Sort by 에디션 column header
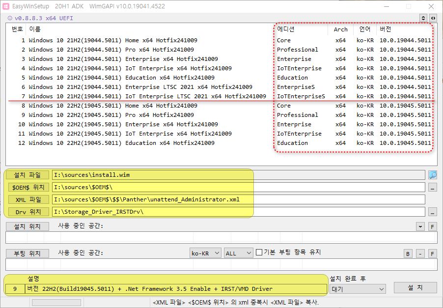 (301, 29)
